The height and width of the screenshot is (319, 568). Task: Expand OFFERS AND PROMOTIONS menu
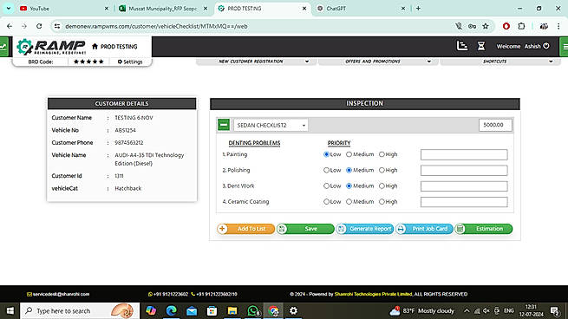379,62
